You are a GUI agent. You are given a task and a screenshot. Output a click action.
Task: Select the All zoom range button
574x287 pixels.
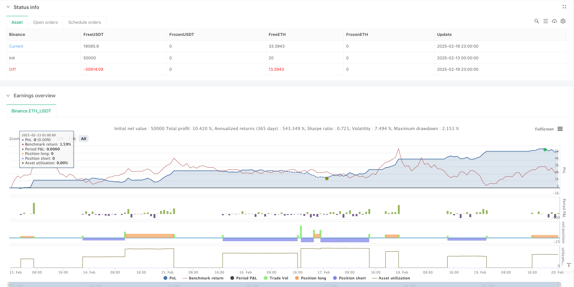point(84,139)
